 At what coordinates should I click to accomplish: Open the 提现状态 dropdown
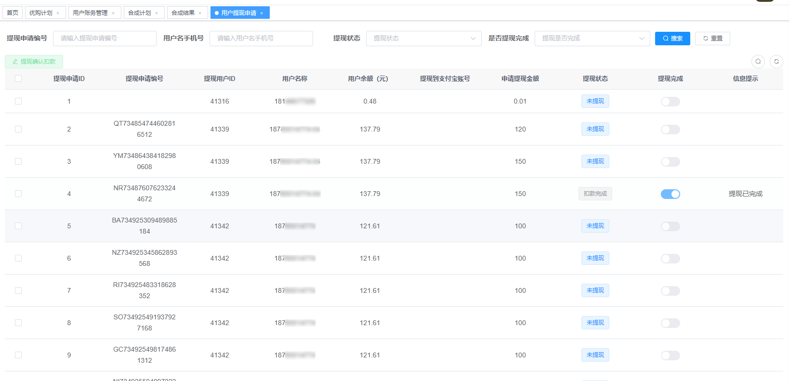pyautogui.click(x=424, y=39)
